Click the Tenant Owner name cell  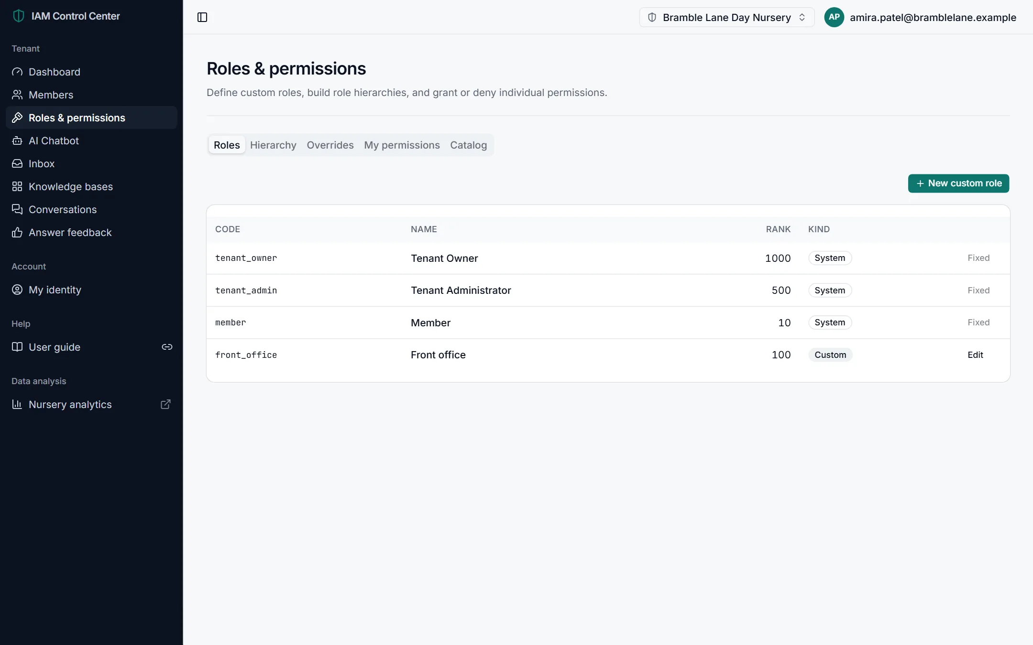pos(444,258)
